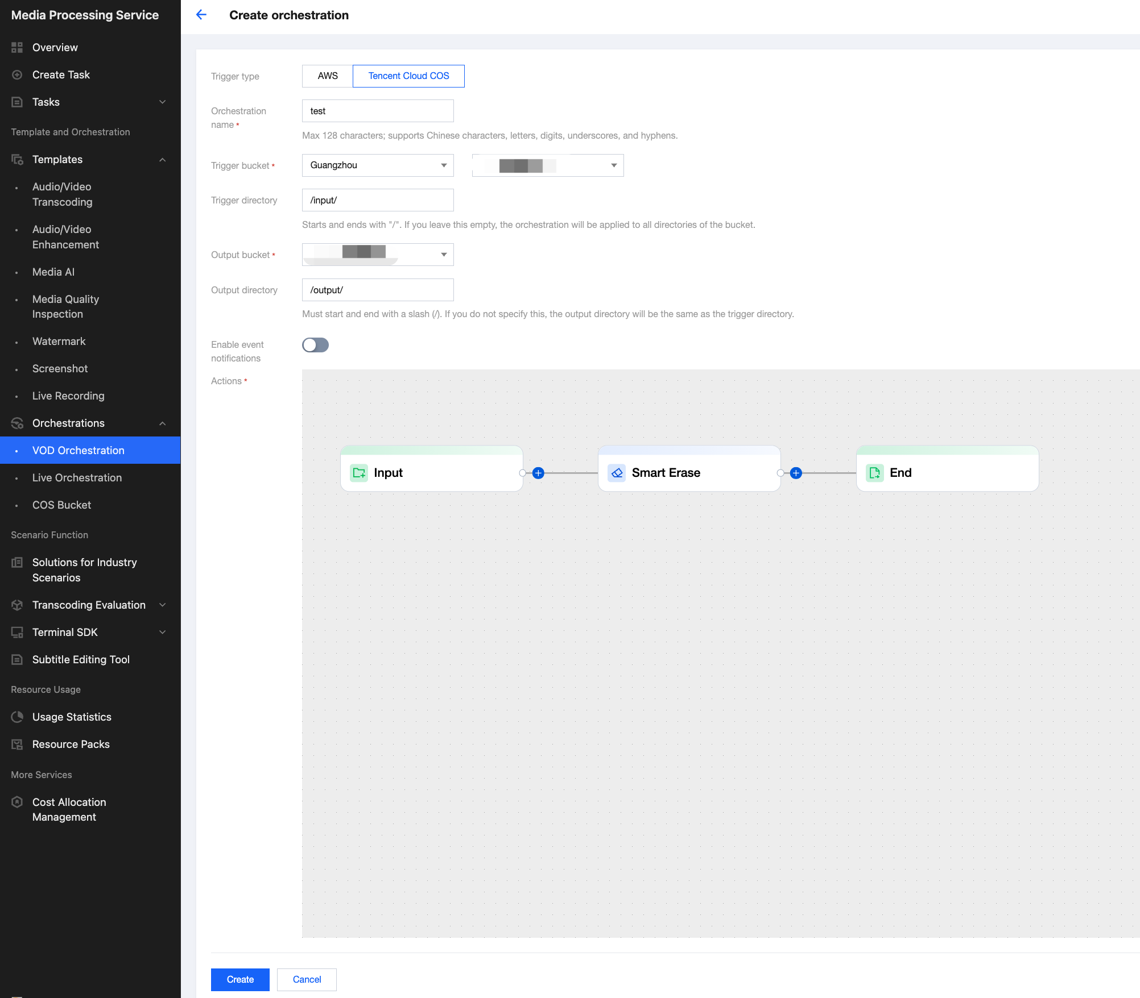
Task: Open Live Orchestration menu item
Action: point(77,477)
